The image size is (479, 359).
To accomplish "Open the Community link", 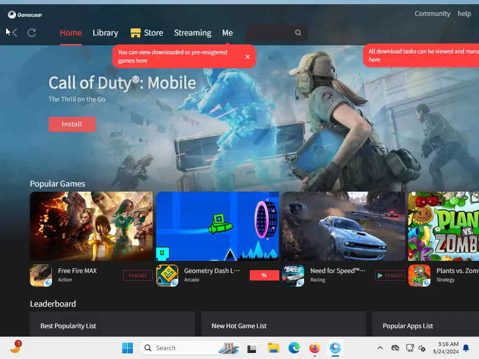I will (432, 14).
